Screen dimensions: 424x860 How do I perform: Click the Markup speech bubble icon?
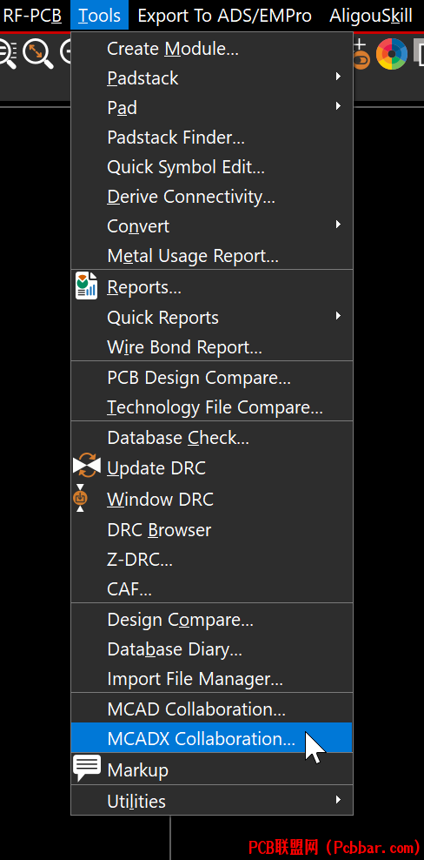(x=87, y=769)
